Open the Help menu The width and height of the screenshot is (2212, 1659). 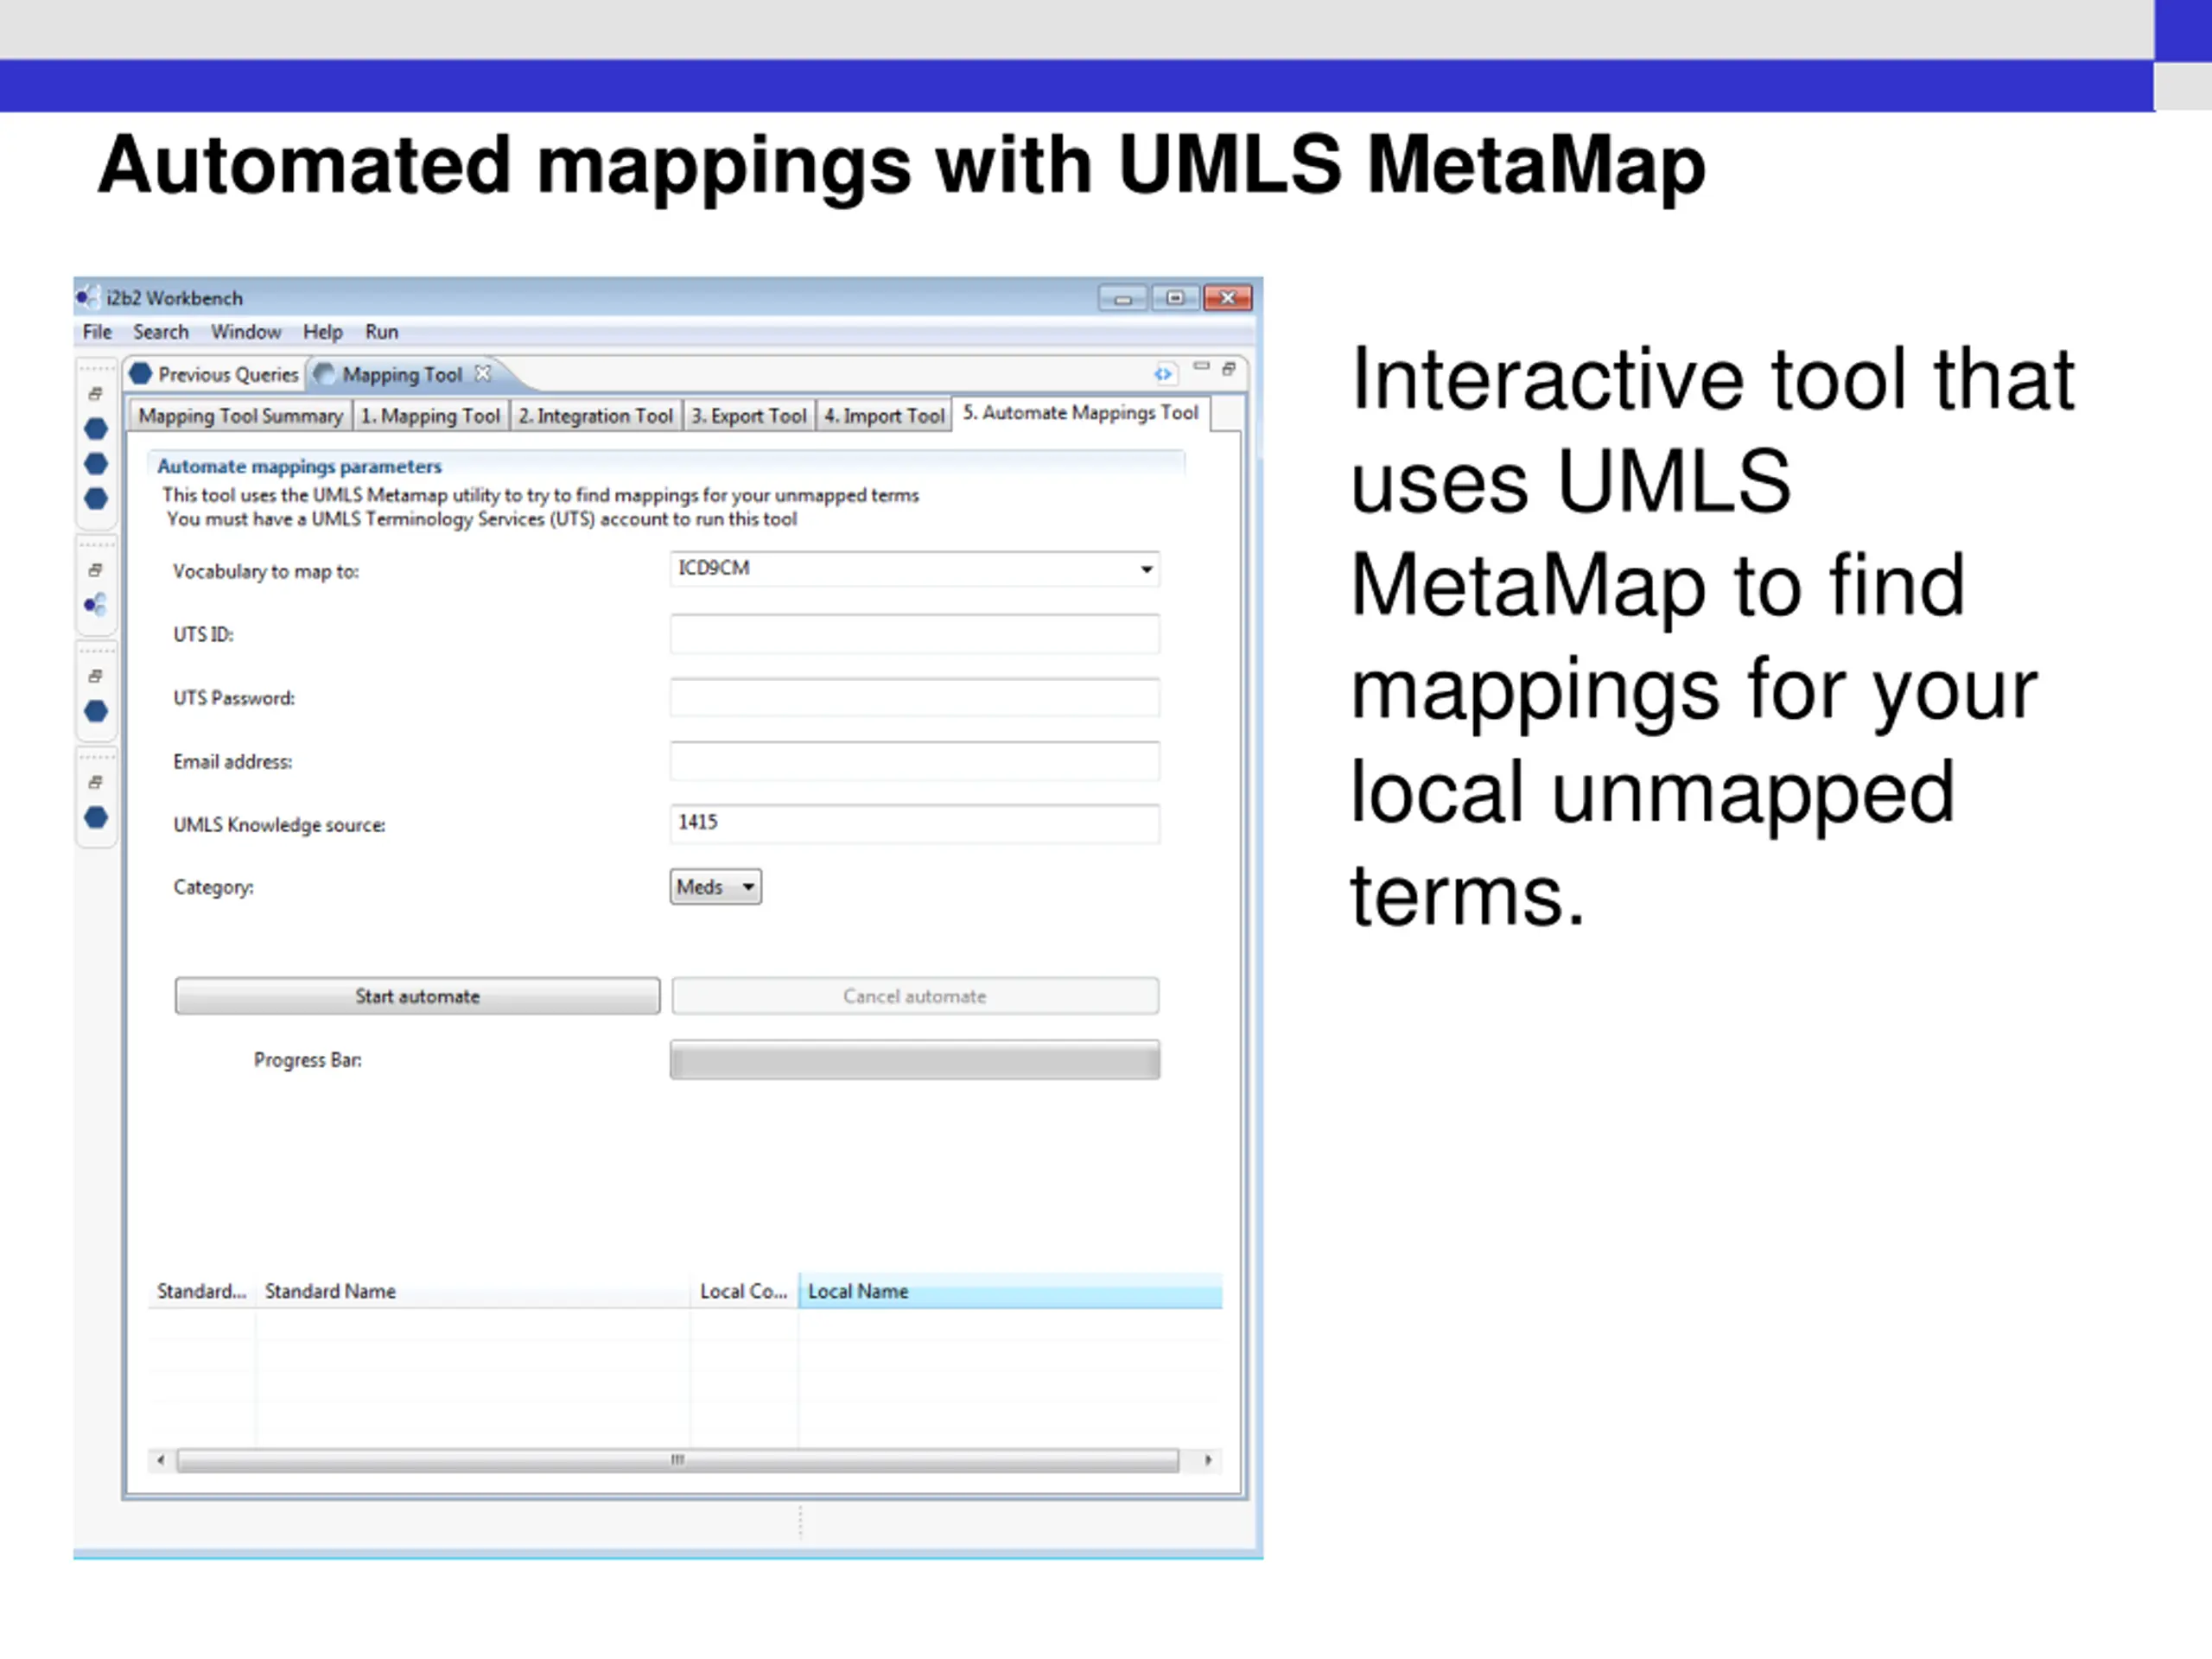pyautogui.click(x=323, y=332)
